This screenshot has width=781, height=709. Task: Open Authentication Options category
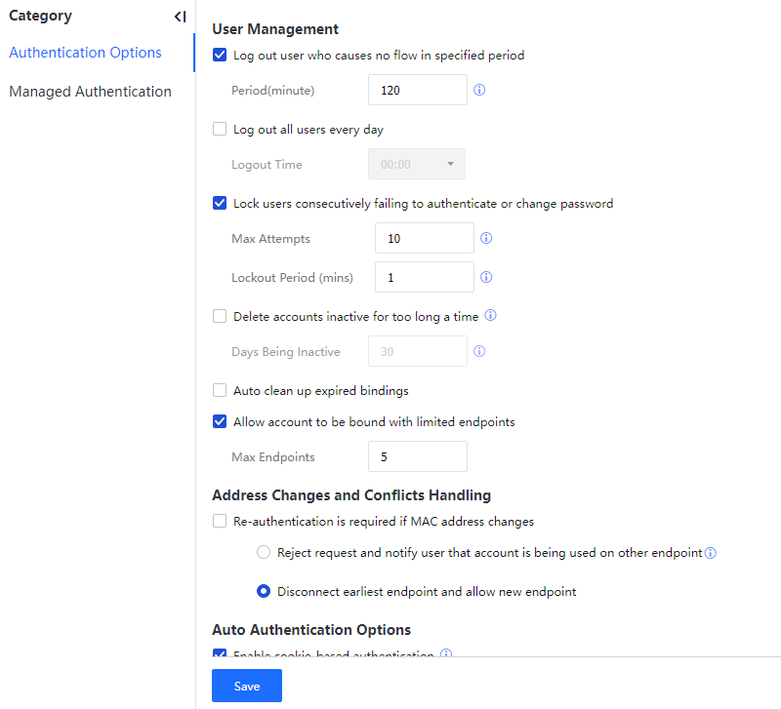[x=86, y=53]
